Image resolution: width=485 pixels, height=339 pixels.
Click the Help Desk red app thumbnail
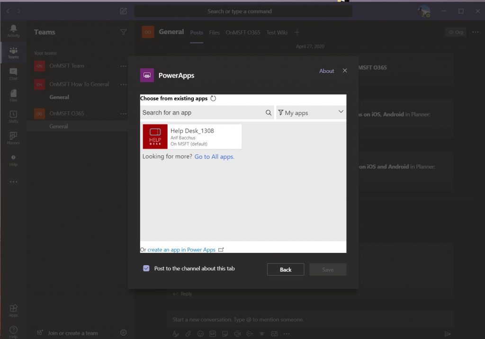[x=155, y=136]
